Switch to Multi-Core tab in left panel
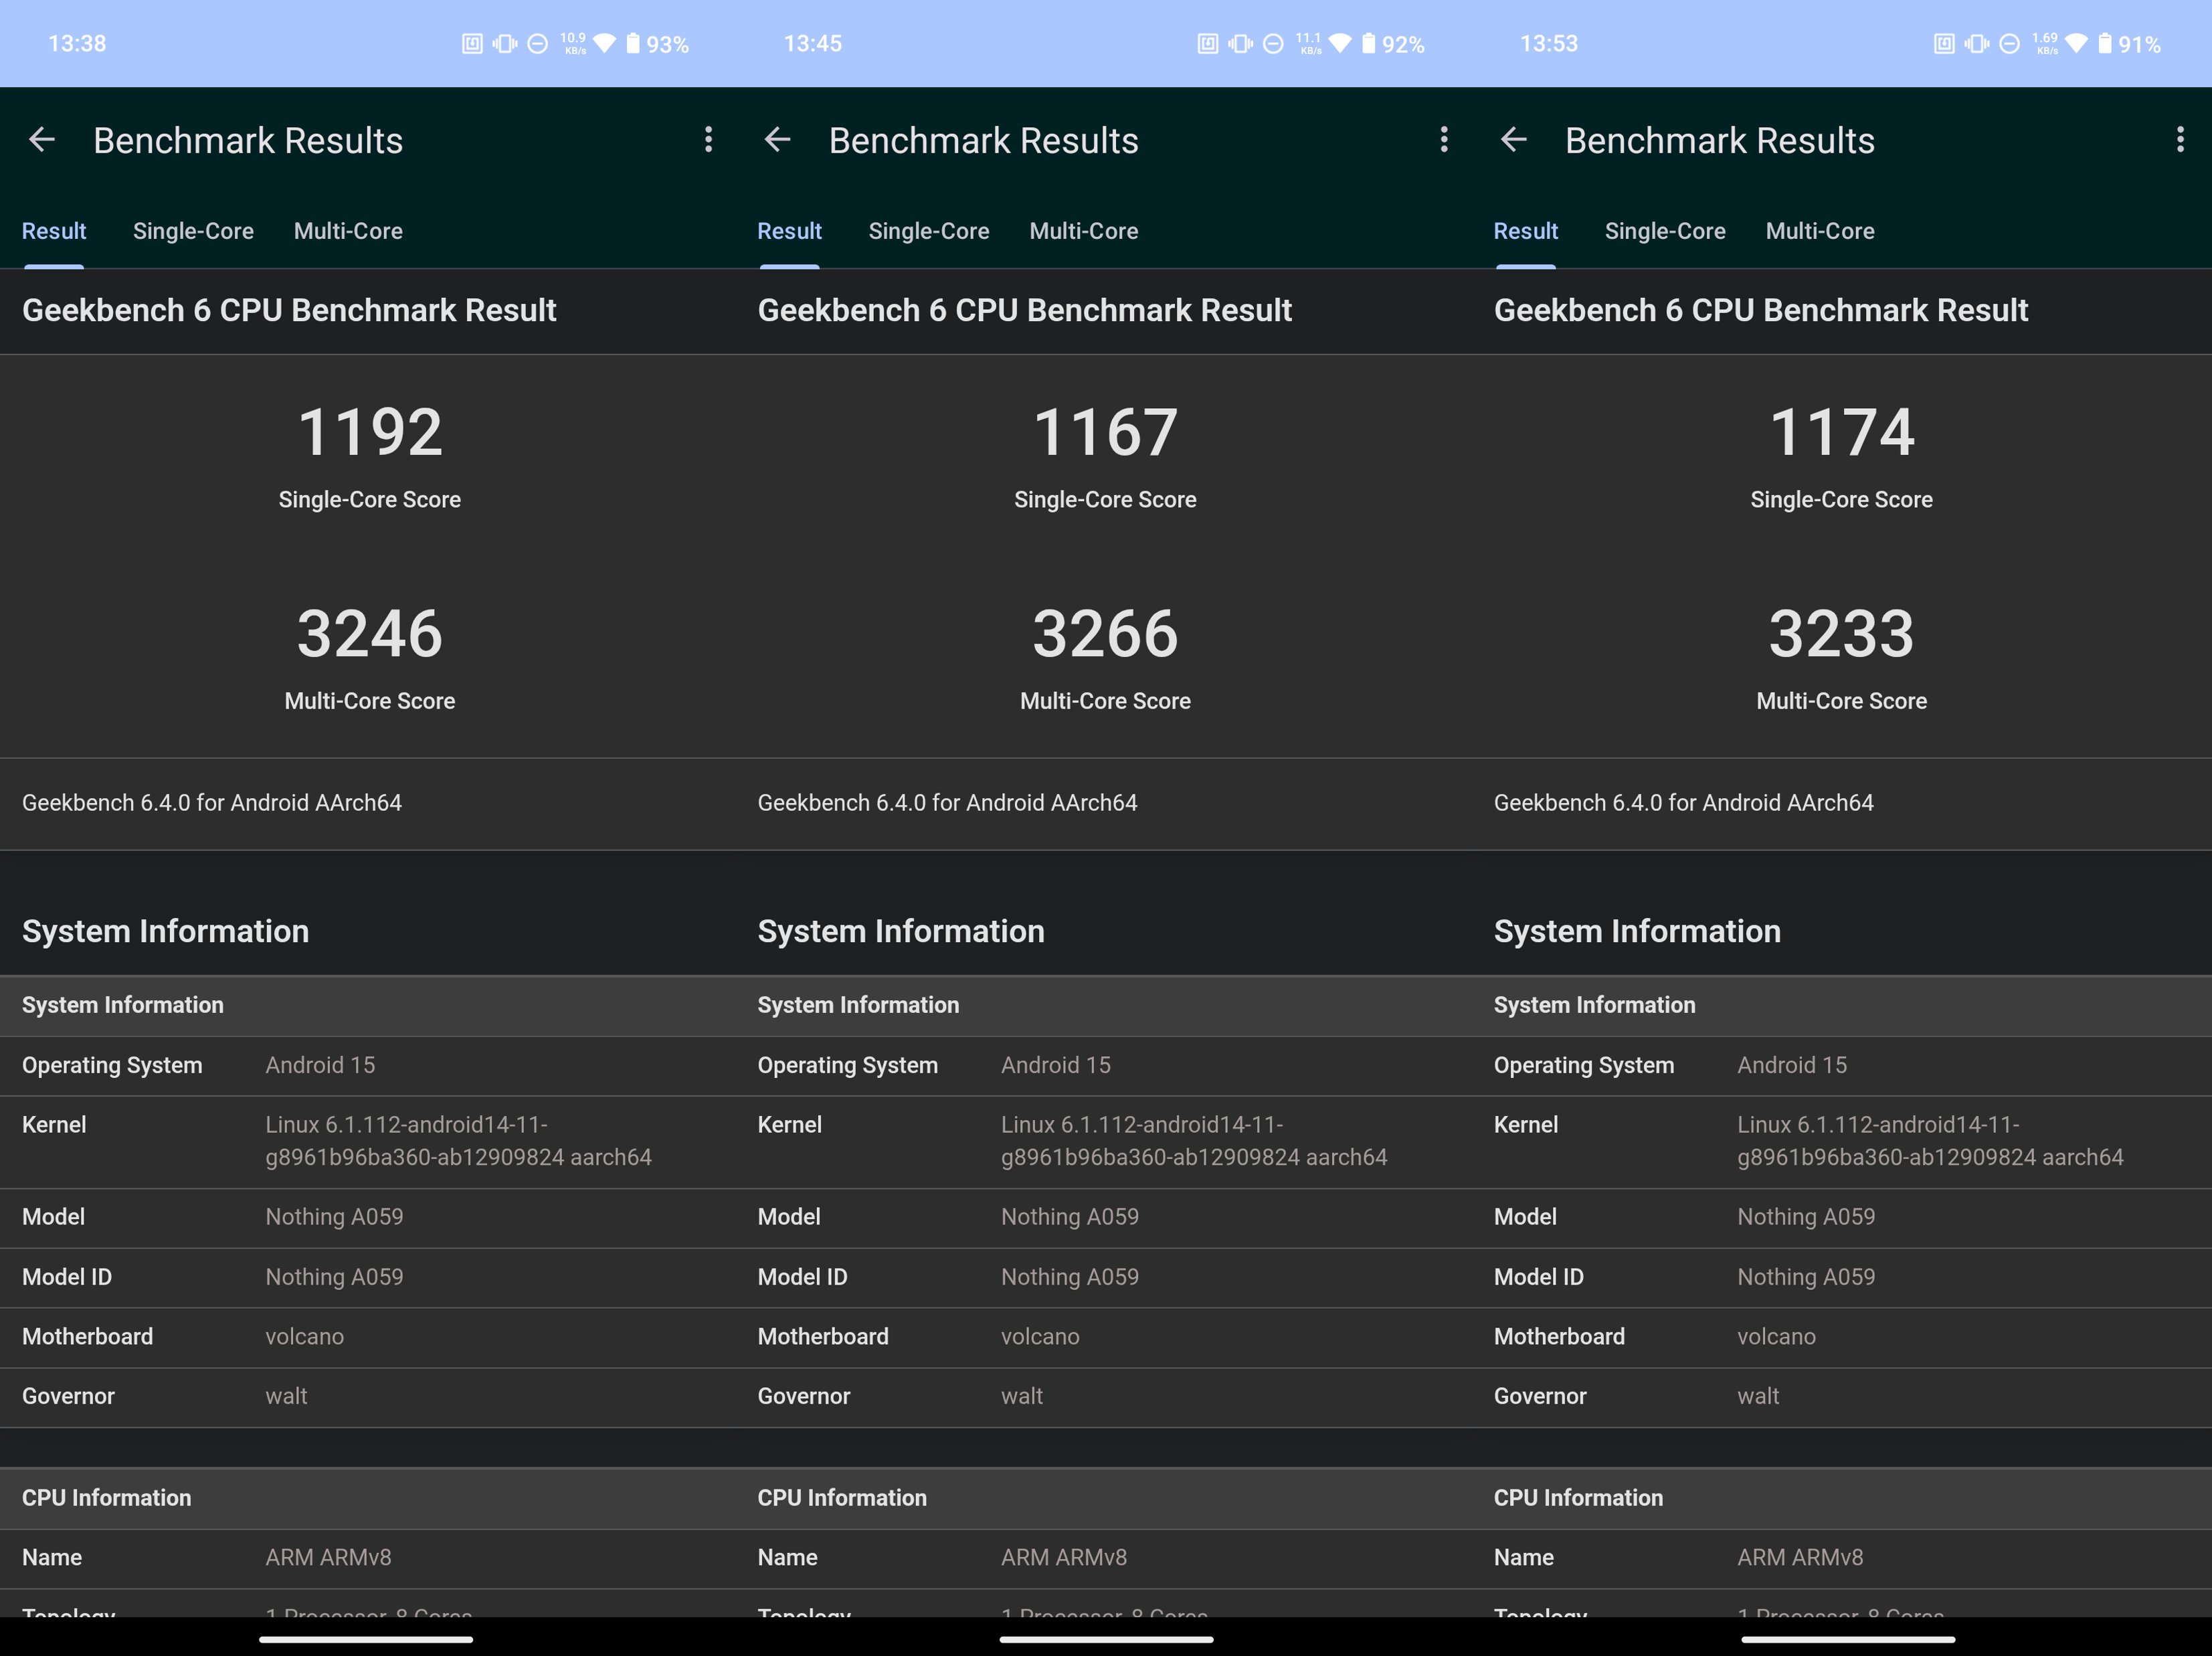 pyautogui.click(x=348, y=231)
